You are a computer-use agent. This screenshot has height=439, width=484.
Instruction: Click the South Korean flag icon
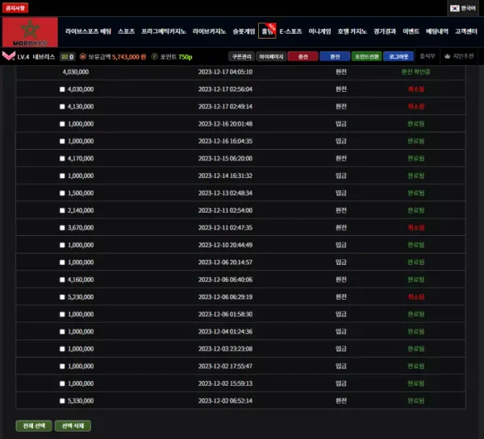(x=455, y=7)
